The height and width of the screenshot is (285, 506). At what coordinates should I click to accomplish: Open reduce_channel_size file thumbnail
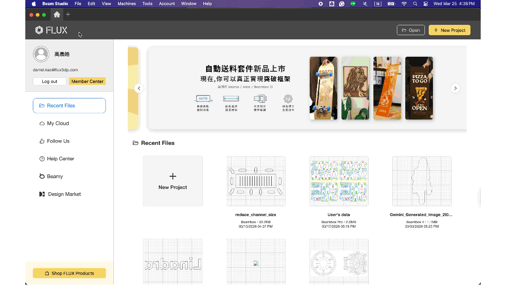256,181
